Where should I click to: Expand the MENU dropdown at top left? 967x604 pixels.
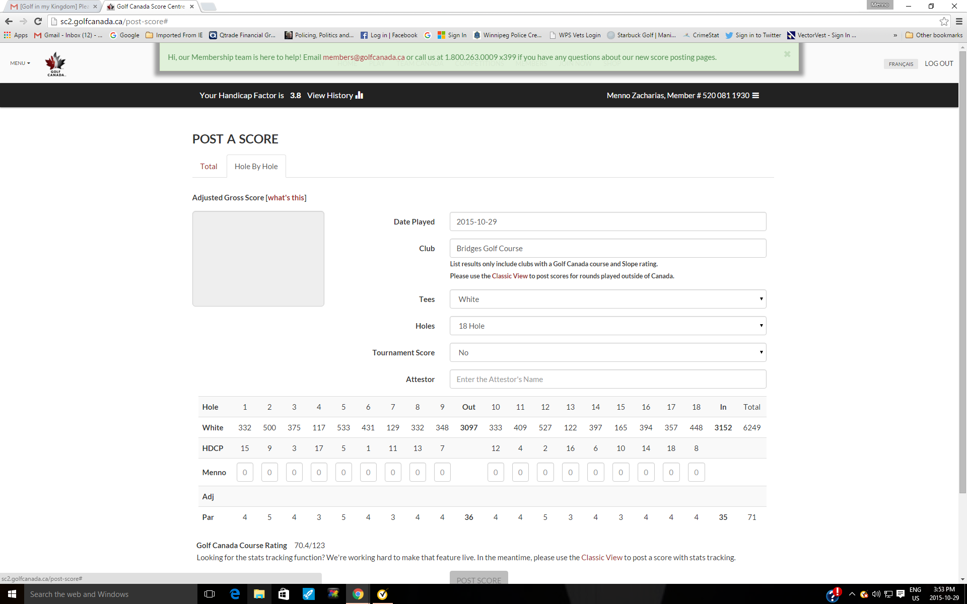click(x=20, y=63)
